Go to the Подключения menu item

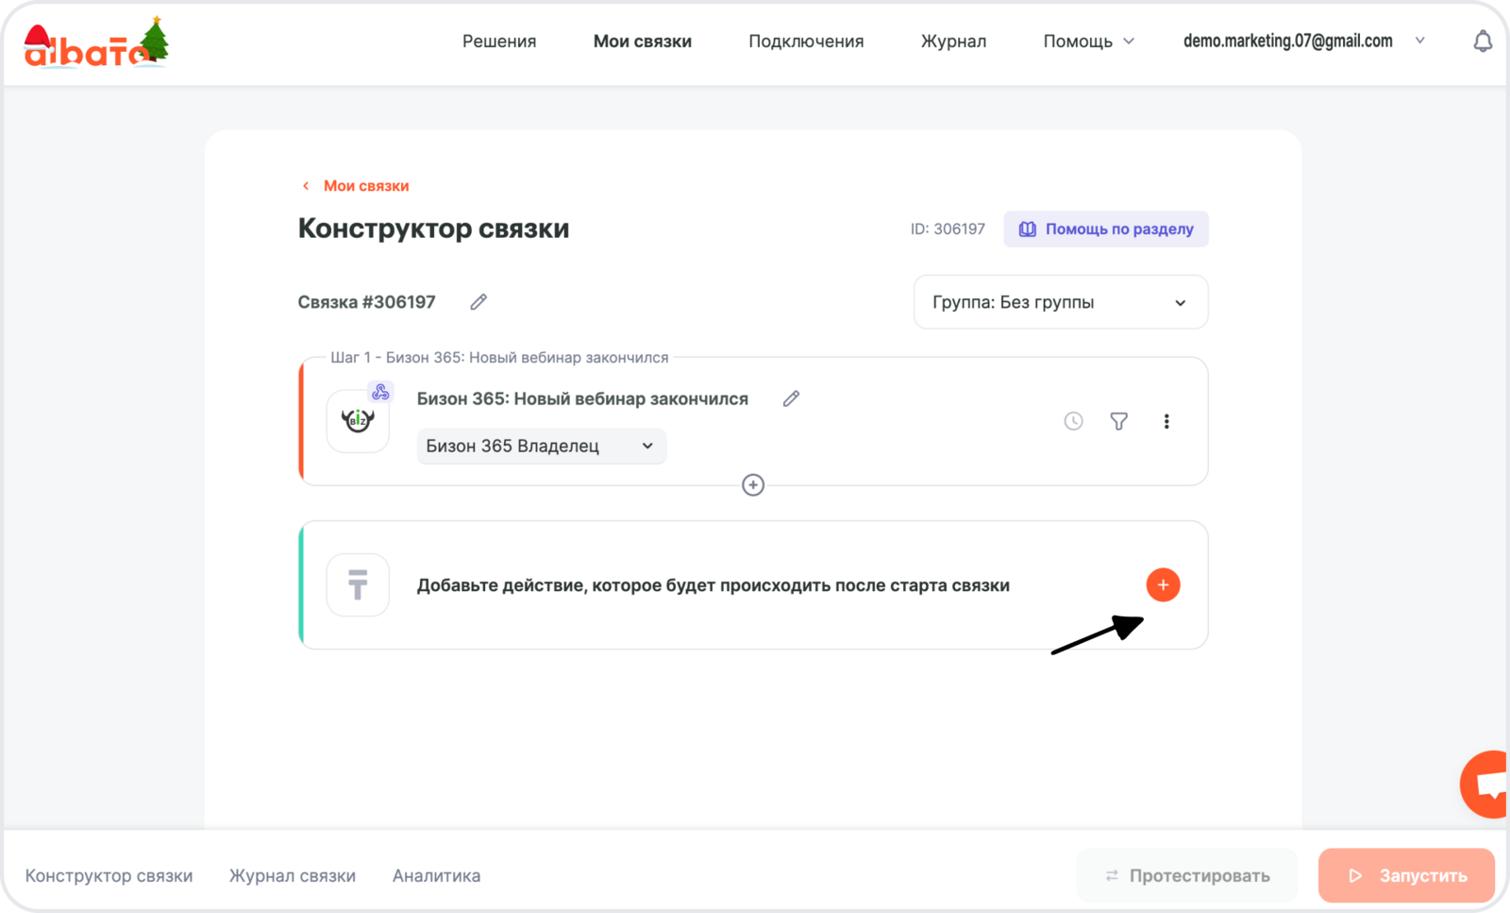tap(806, 42)
